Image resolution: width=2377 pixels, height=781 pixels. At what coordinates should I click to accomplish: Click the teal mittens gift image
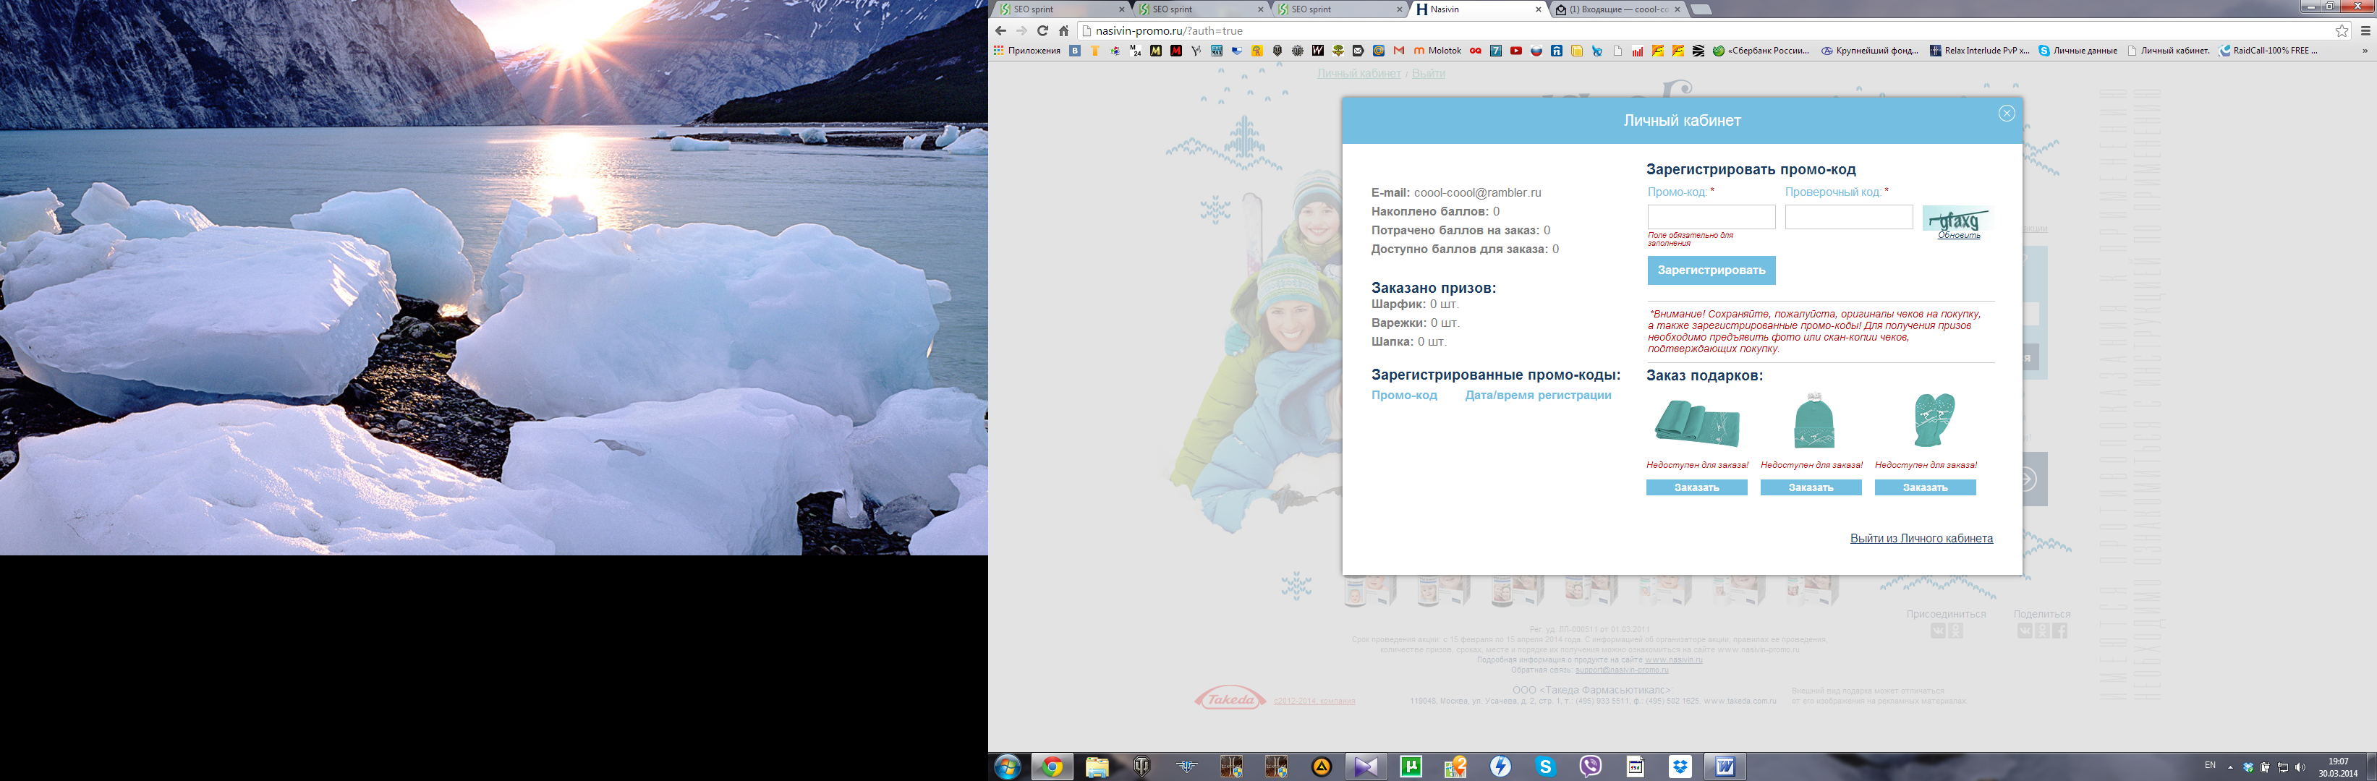[1934, 419]
